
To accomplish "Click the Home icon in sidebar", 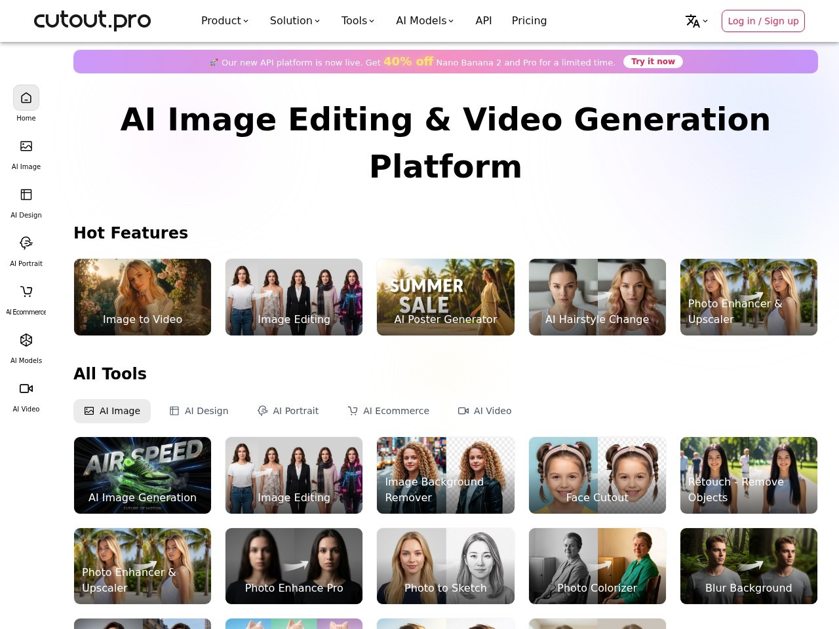I will [x=26, y=98].
